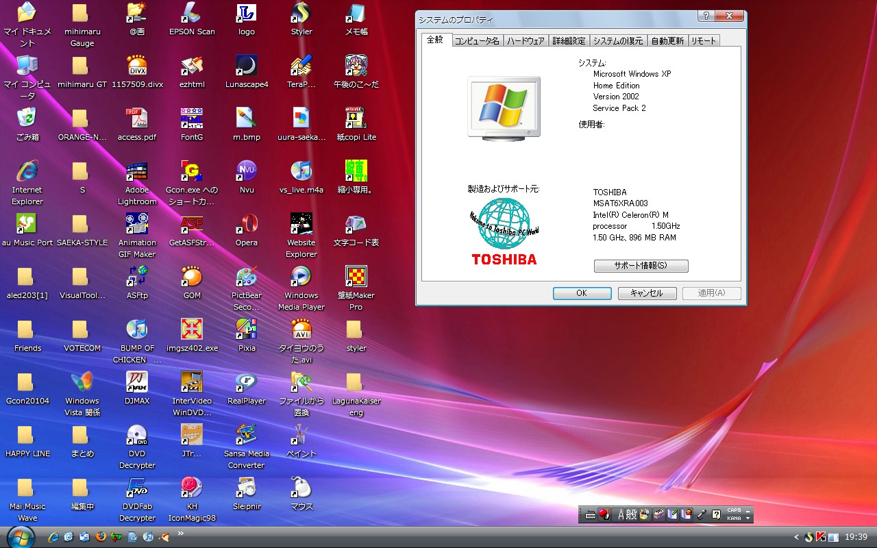Open the DVD Decrypter shortcut

point(137,447)
